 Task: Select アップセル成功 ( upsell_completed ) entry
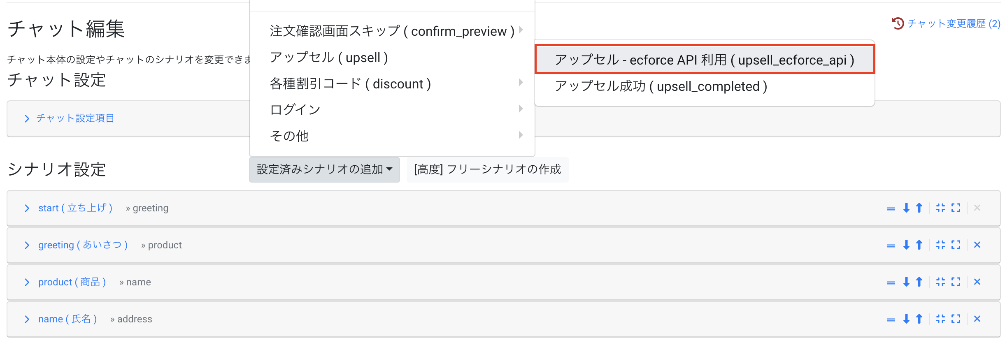coord(661,86)
